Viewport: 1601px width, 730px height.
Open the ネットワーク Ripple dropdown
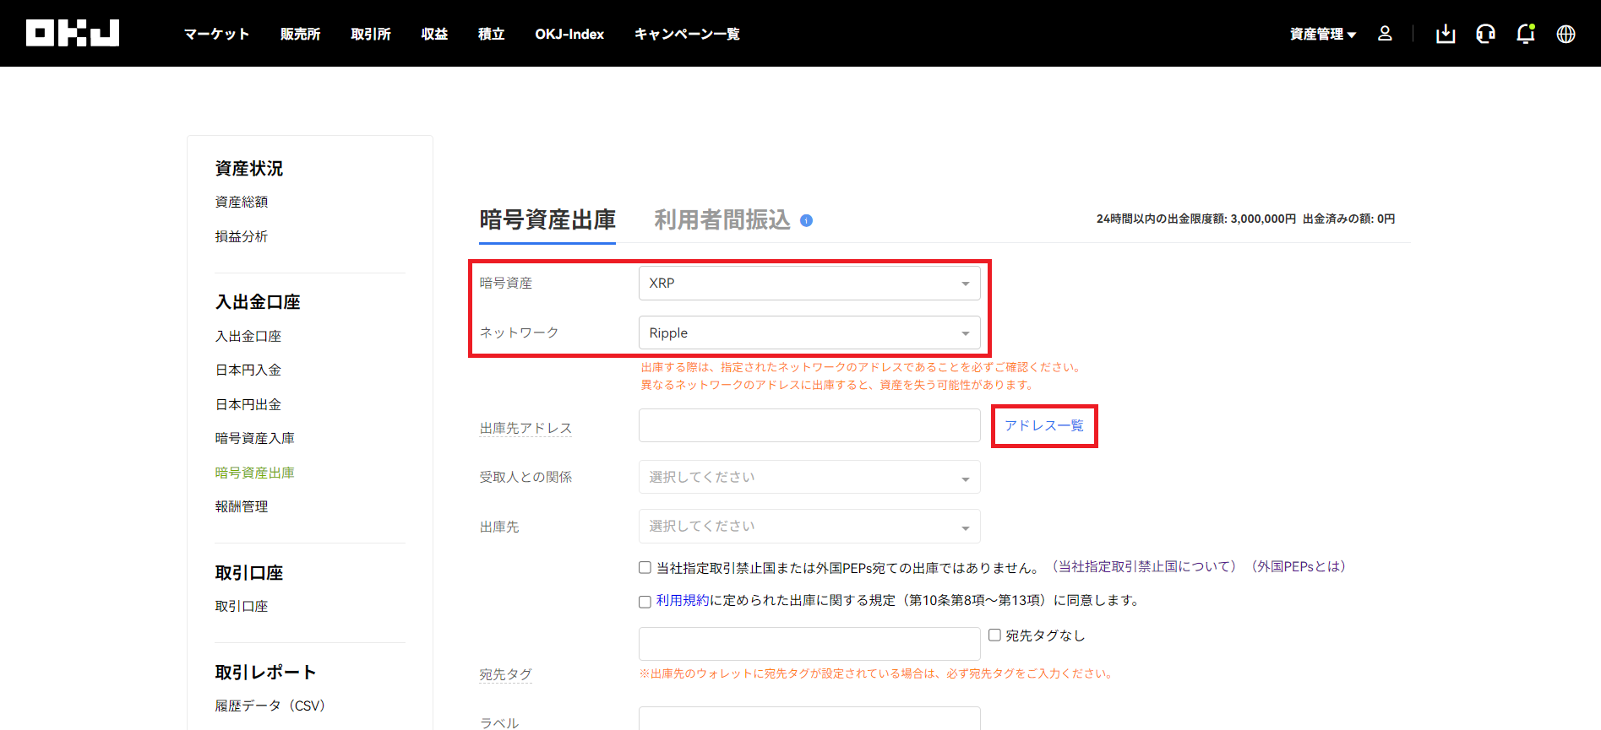pyautogui.click(x=809, y=333)
